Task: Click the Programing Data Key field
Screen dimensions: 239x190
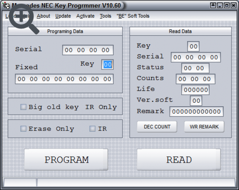Action: coord(108,65)
